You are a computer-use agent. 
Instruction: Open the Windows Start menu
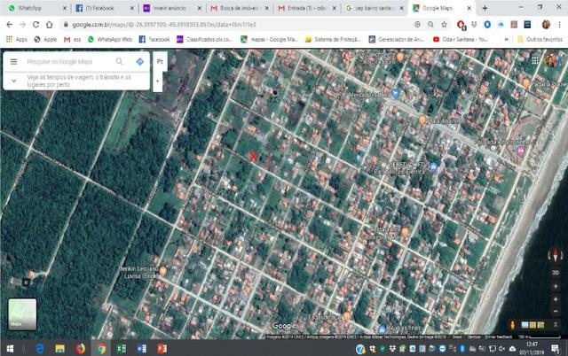point(10,348)
